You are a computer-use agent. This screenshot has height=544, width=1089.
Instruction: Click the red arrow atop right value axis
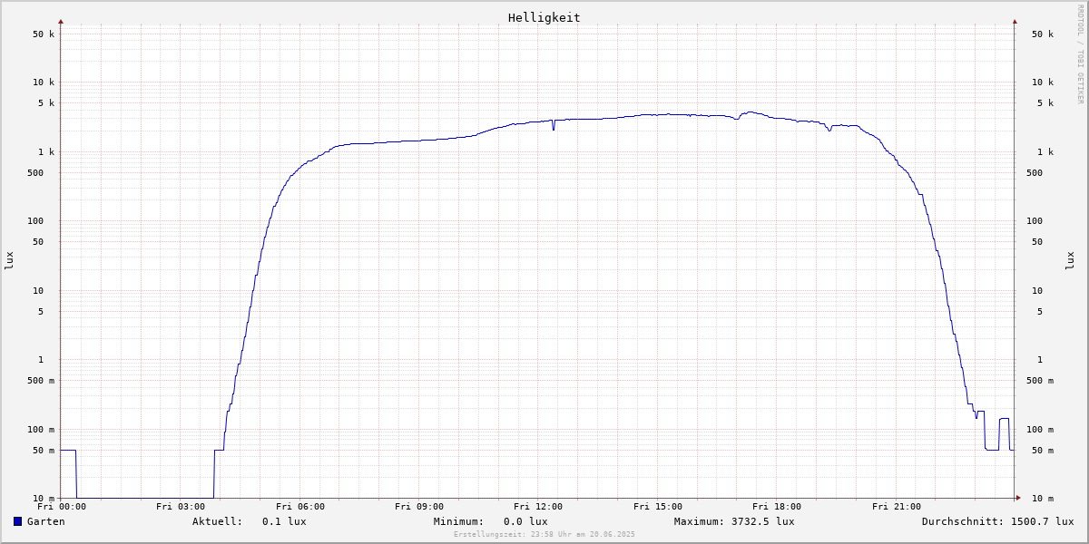pyautogui.click(x=1015, y=21)
